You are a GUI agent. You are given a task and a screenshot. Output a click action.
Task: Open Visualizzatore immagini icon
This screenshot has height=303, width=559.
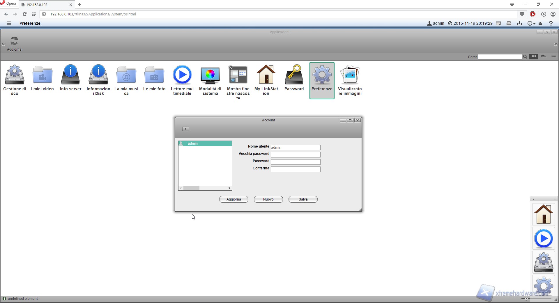350,75
